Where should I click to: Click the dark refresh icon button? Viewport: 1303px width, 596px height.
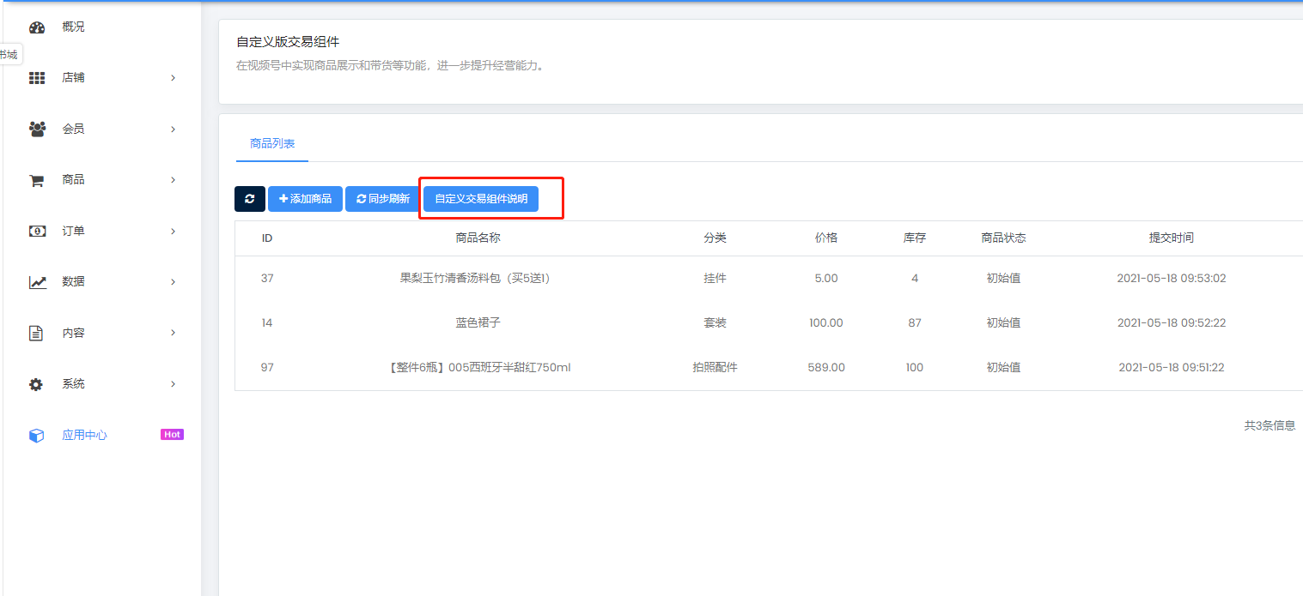coord(250,199)
